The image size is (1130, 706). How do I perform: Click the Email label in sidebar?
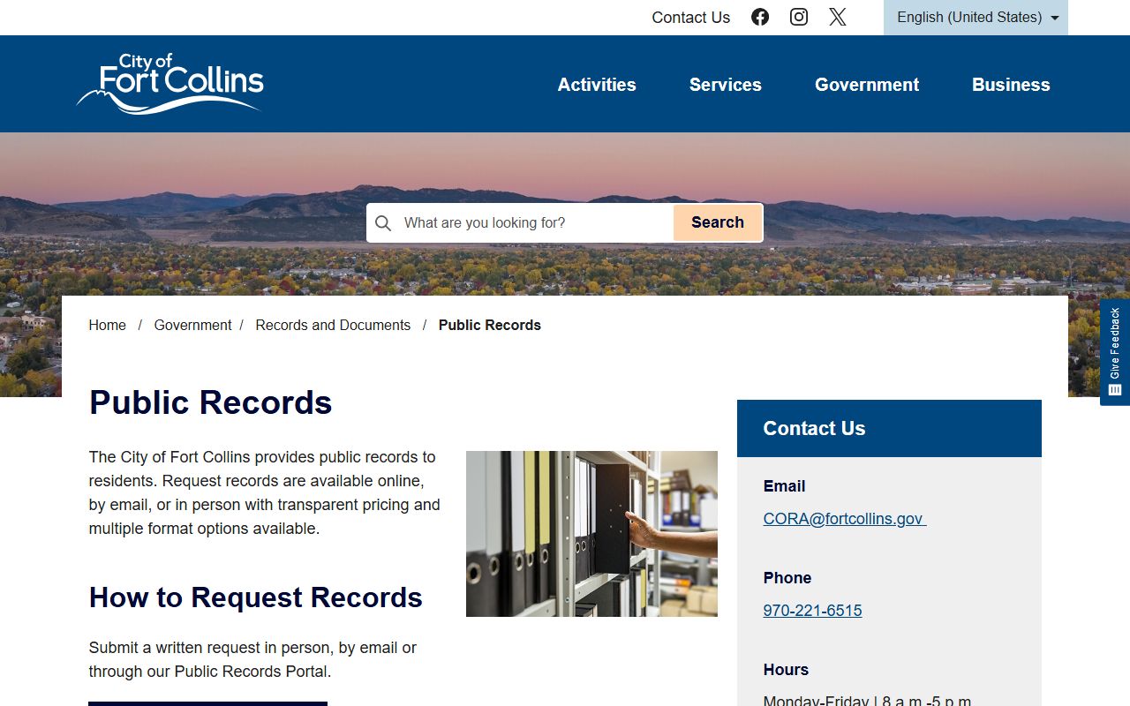784,486
